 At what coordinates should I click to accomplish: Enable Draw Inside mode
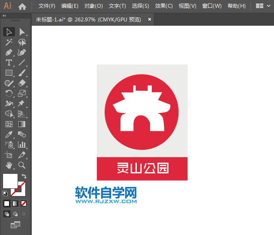coord(24,214)
